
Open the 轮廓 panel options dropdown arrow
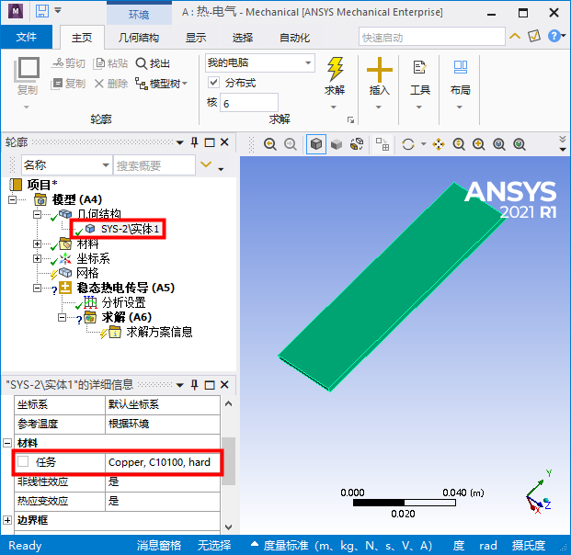179,142
